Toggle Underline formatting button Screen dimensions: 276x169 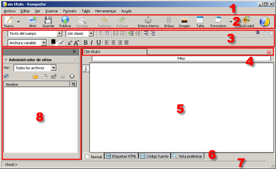(x=99, y=43)
